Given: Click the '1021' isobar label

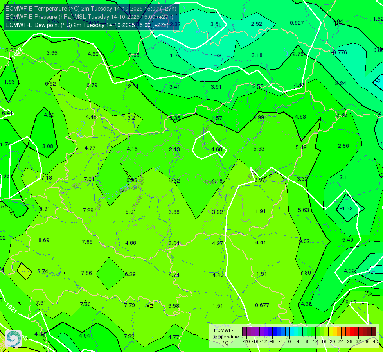Looking at the screenshot, I should [x=11, y=308].
